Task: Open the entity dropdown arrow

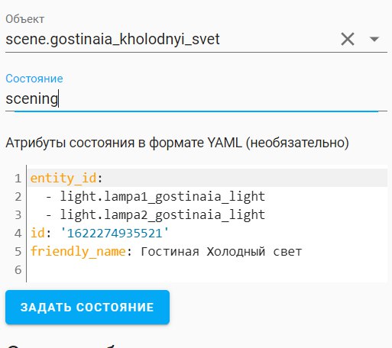Action: click(374, 39)
